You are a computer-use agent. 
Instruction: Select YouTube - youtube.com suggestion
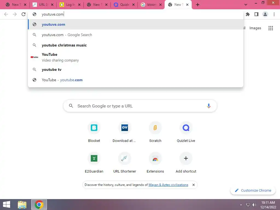click(x=136, y=80)
